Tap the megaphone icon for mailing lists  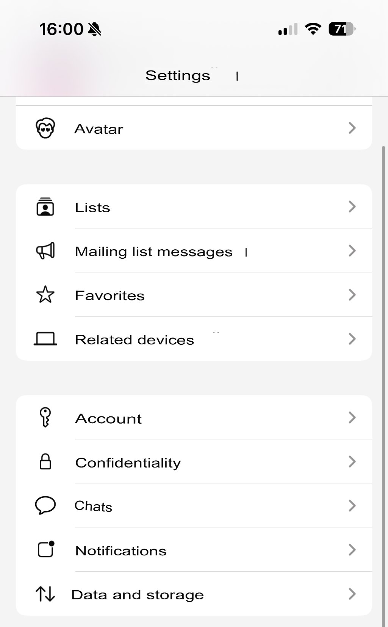[45, 251]
